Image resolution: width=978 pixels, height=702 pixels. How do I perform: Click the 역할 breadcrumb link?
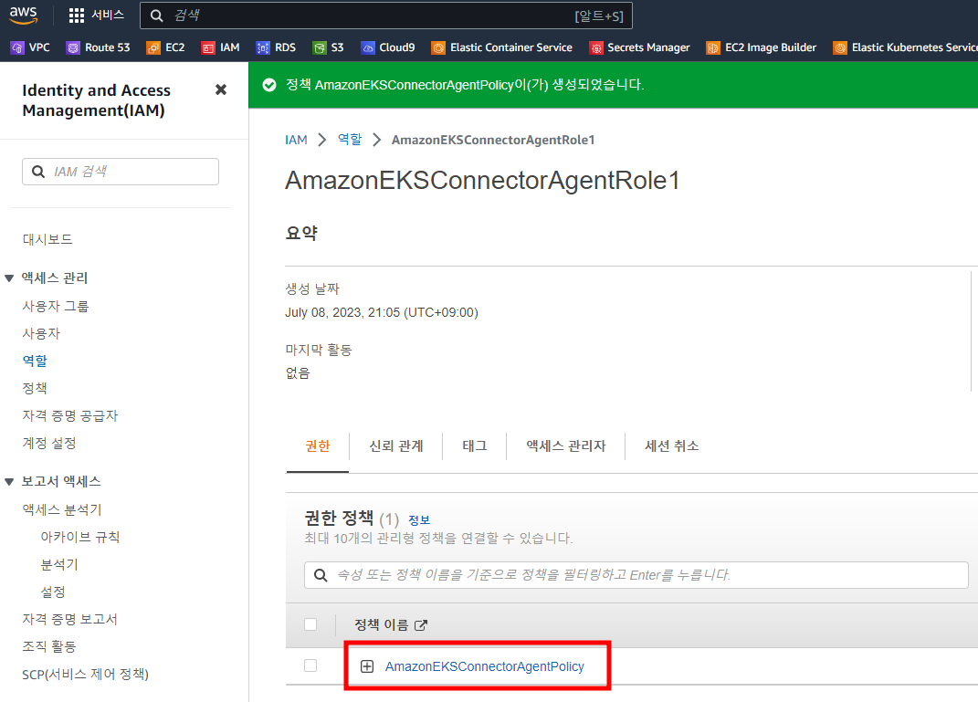(350, 140)
